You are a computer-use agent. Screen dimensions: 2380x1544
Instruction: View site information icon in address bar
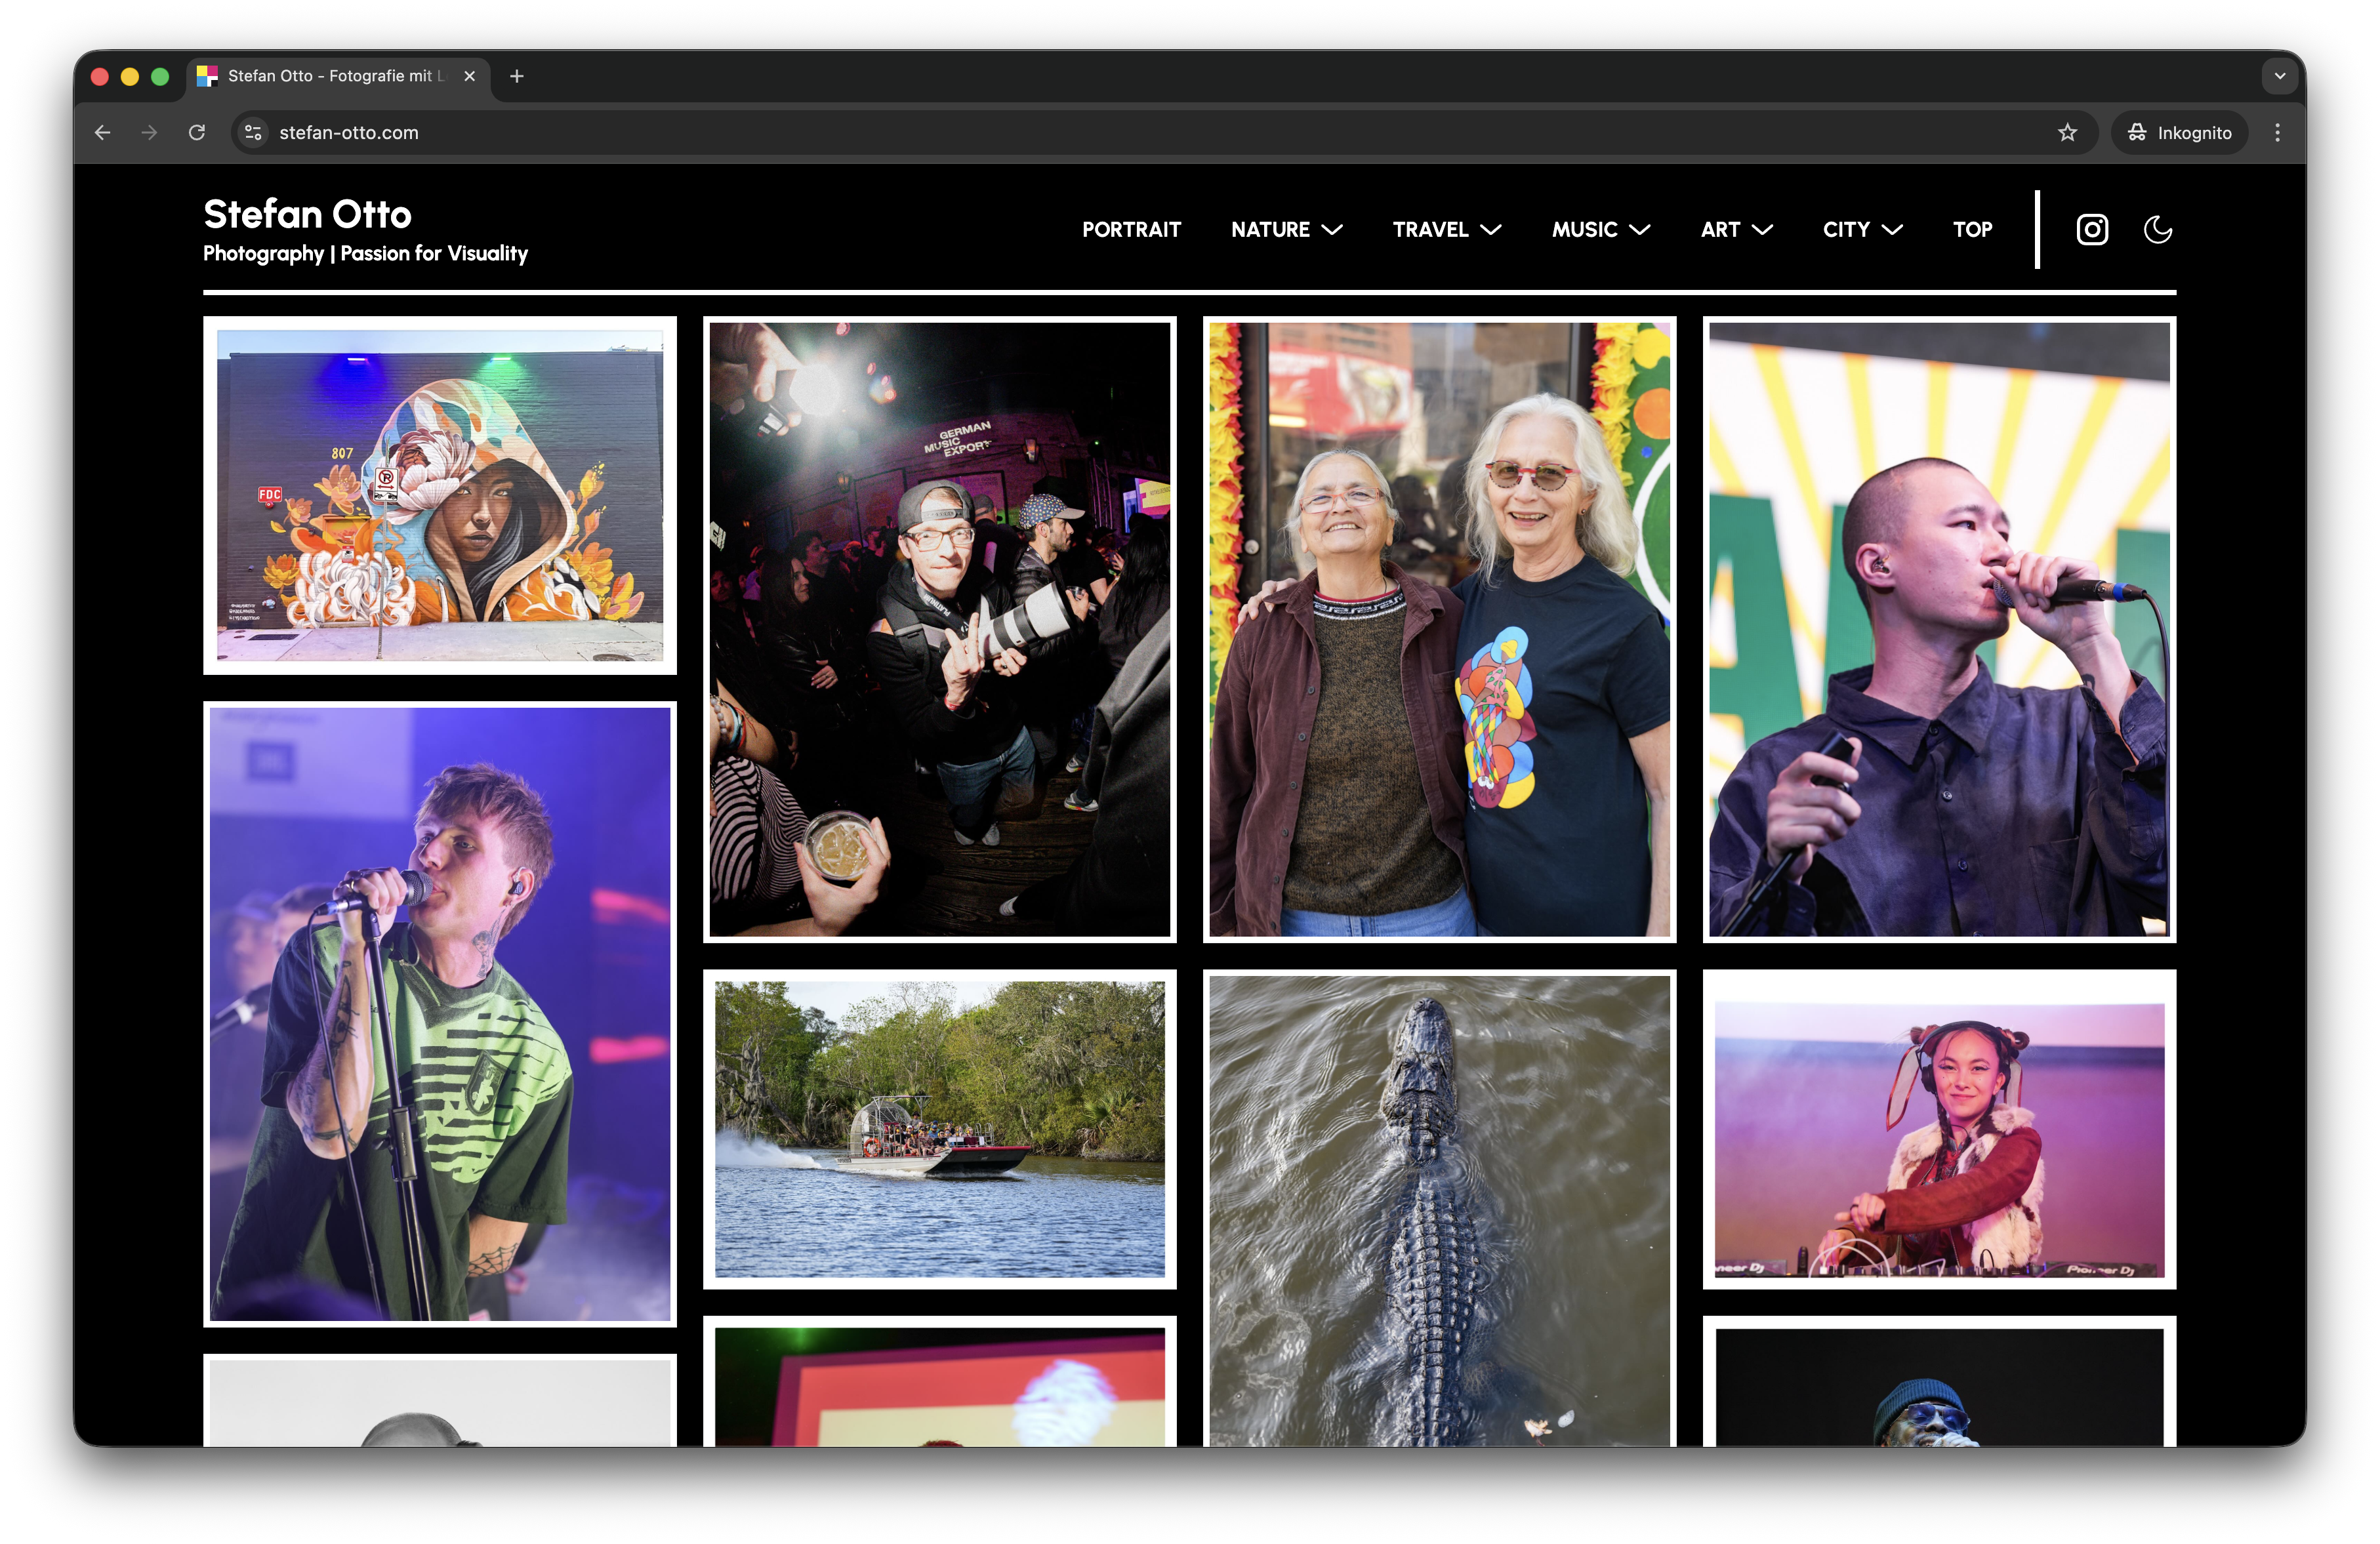[254, 133]
